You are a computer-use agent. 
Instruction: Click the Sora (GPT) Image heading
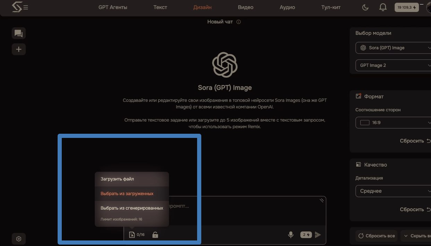coord(225,88)
